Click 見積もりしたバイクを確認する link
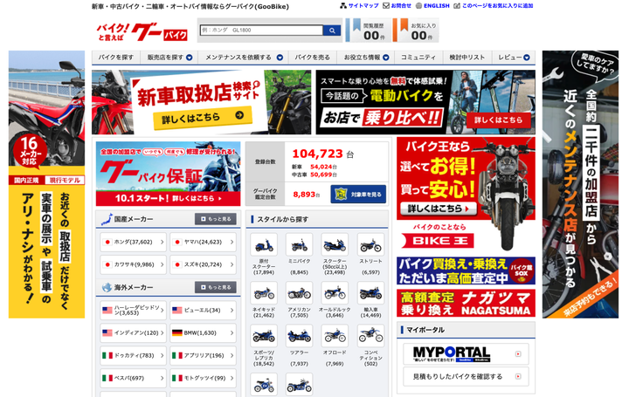629x397 pixels. coord(466,377)
